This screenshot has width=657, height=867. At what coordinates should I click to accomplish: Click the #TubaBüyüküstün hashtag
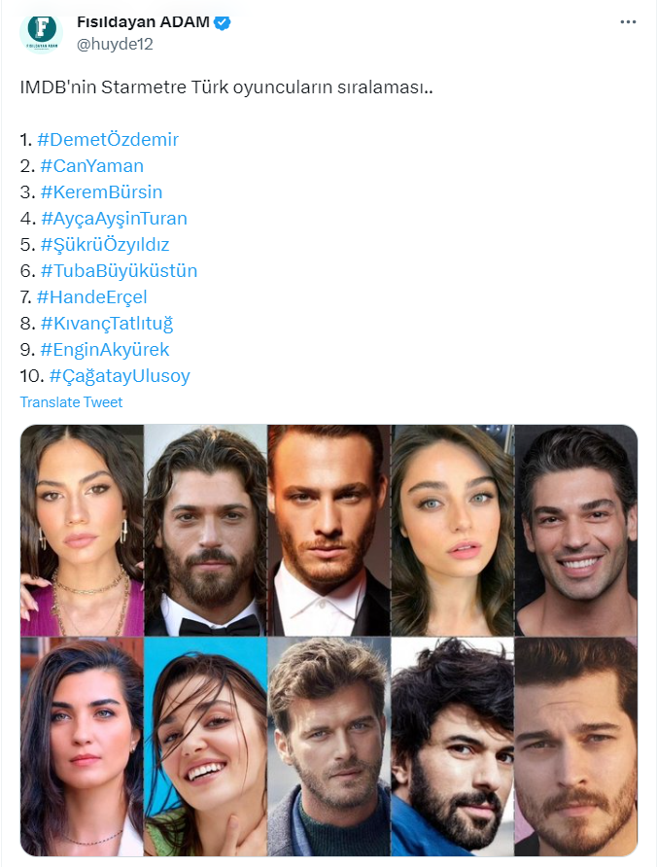pos(119,271)
